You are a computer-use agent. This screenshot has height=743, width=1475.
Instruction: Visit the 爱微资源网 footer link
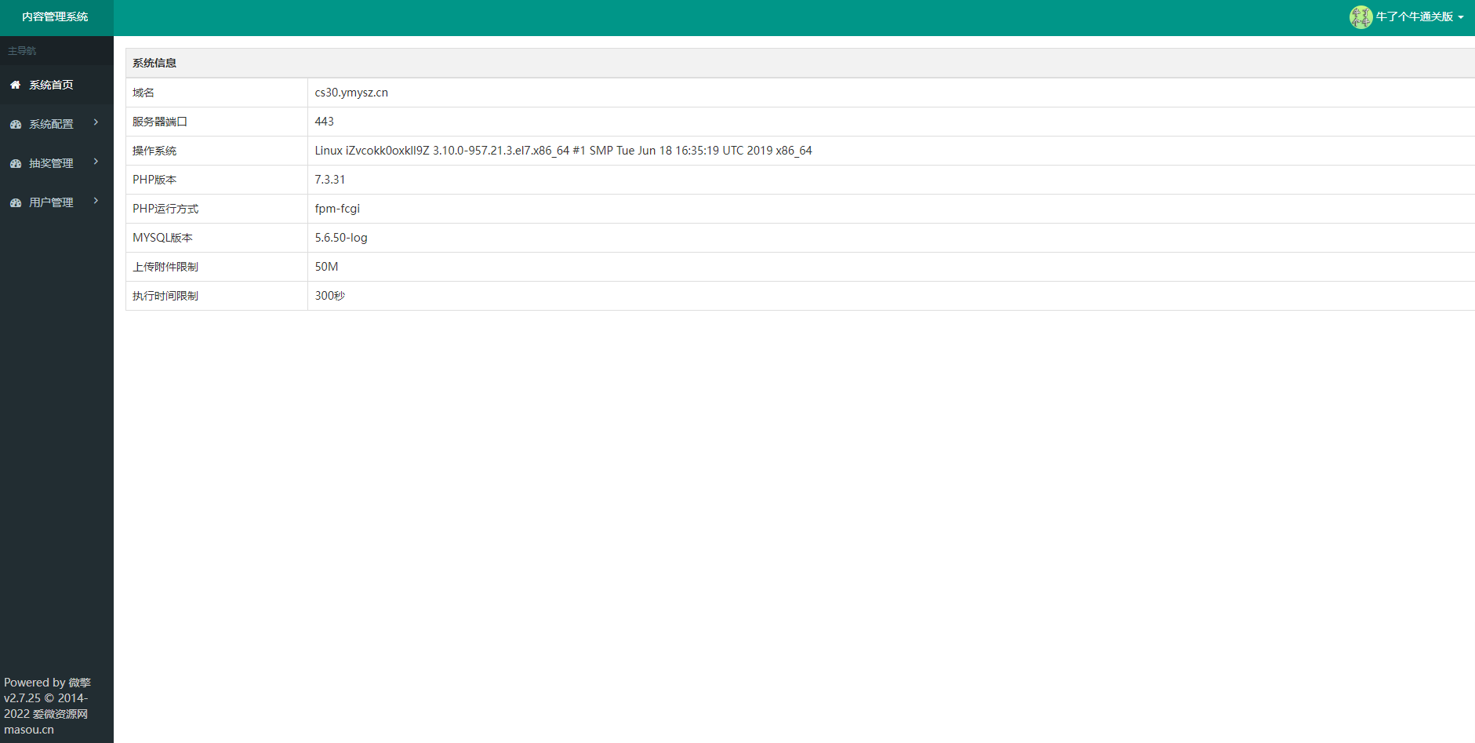(60, 714)
